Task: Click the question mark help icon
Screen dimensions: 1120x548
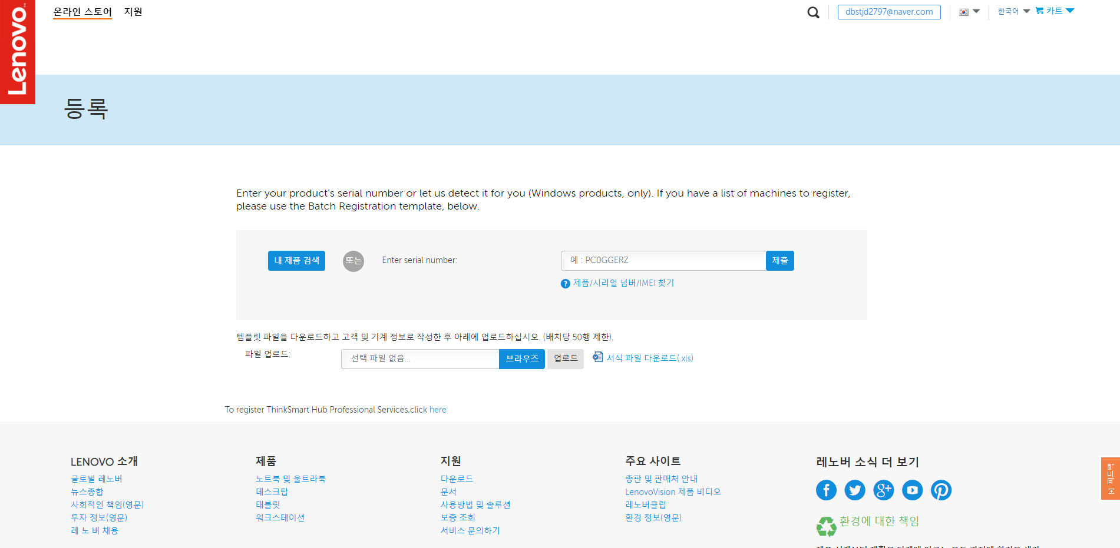Action: 566,284
